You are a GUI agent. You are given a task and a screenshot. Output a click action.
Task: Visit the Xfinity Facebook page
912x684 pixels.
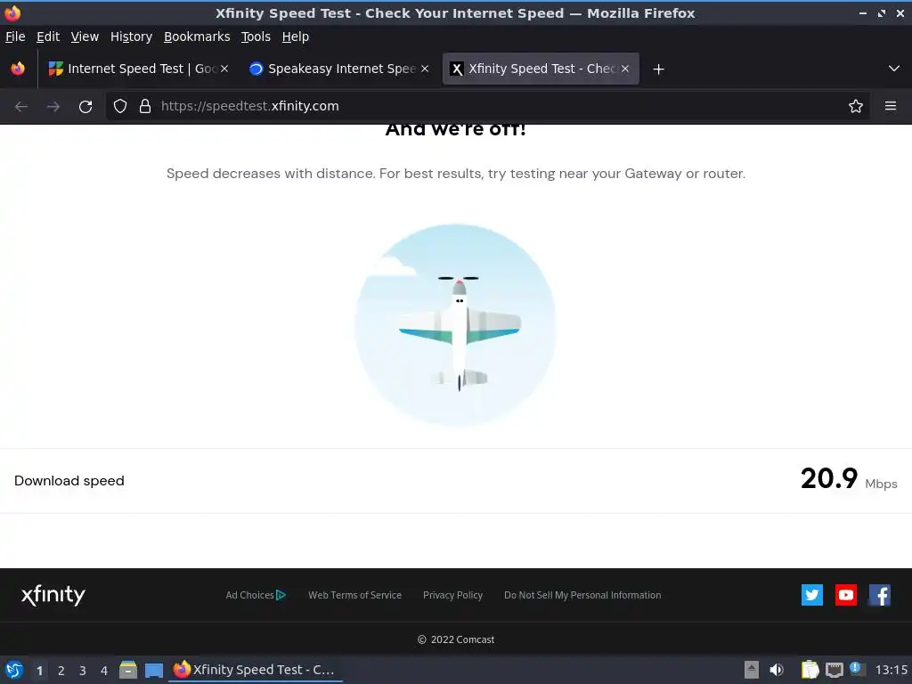[x=879, y=595]
